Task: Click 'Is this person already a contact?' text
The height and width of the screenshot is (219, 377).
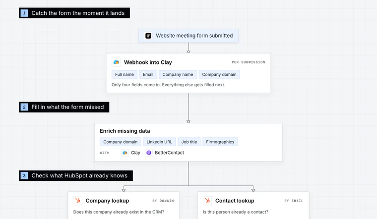Action: tap(236, 212)
